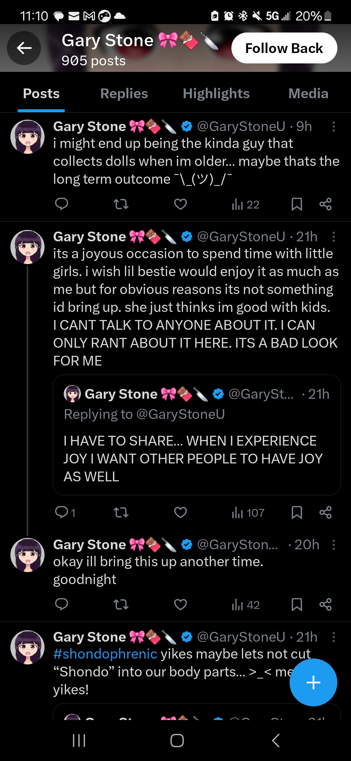Reply to the post with 22 views
351x761 pixels.
point(61,204)
